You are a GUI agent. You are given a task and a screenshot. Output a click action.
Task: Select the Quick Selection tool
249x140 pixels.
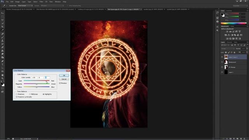[2, 23]
